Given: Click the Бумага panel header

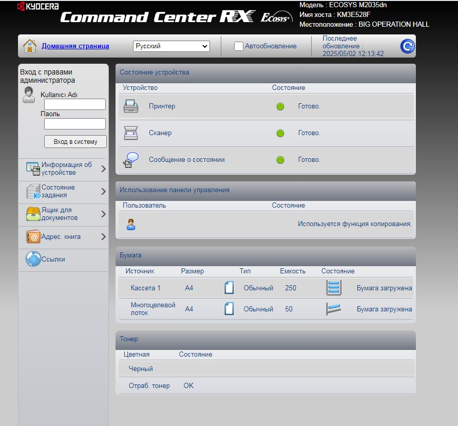Looking at the screenshot, I should coord(265,255).
